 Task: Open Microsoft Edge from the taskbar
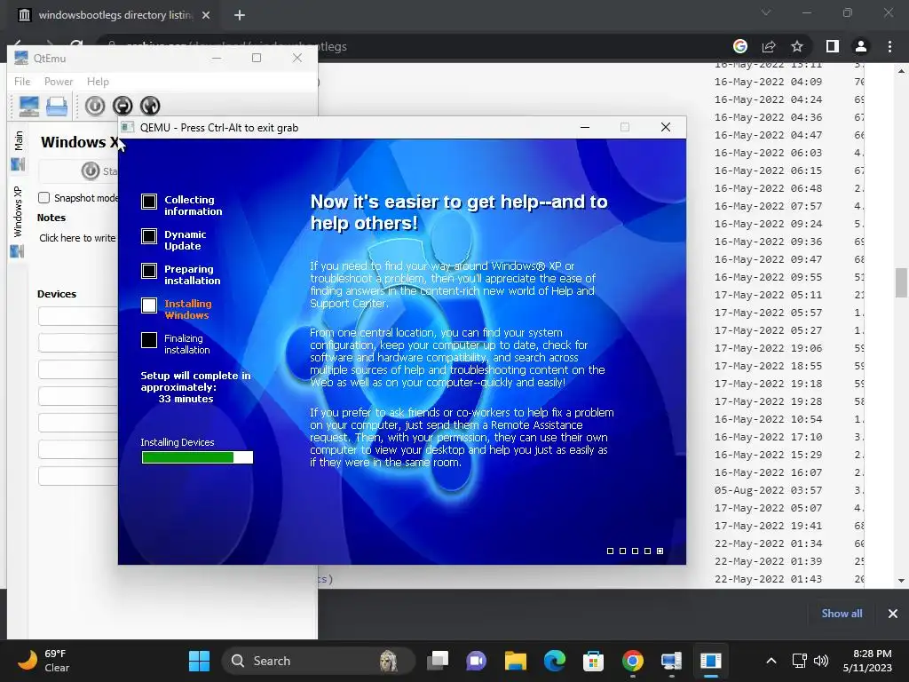pos(555,661)
